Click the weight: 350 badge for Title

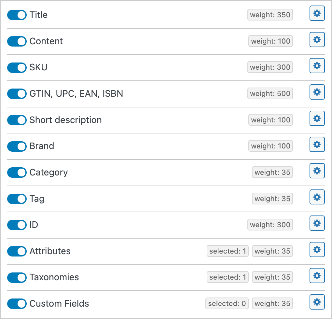[x=270, y=15]
